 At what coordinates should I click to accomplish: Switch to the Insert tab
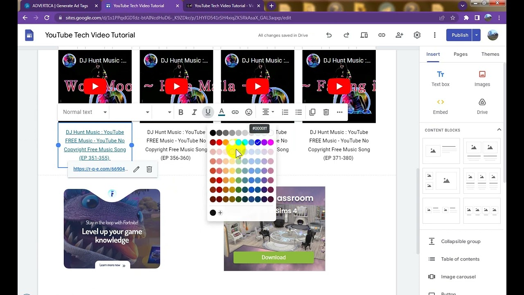433,54
